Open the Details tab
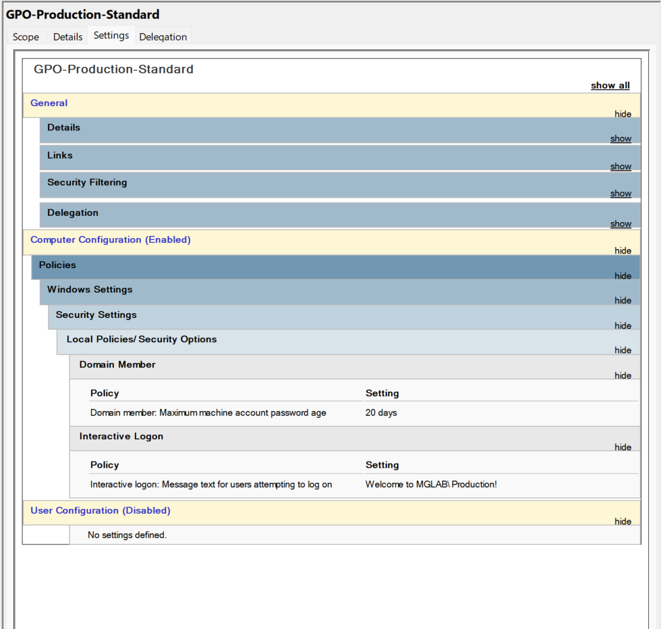 (x=67, y=36)
